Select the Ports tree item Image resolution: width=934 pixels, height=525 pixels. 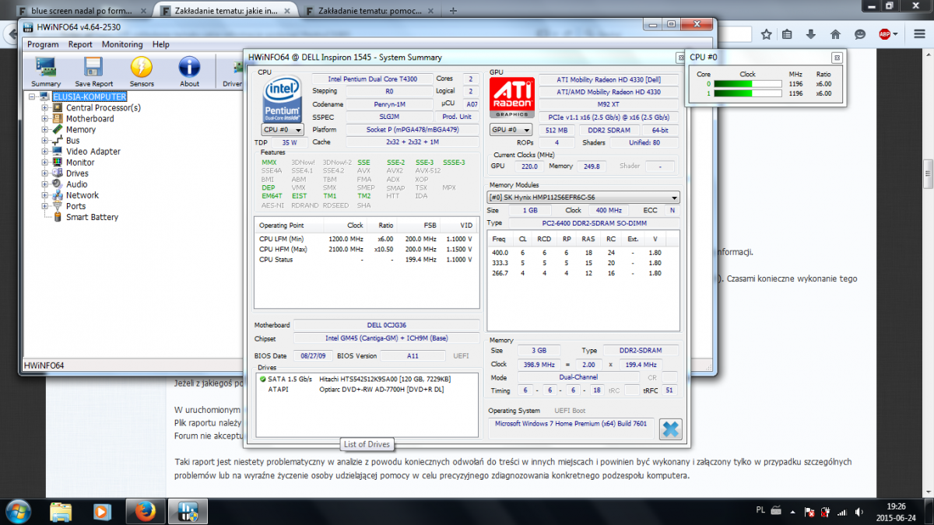(76, 206)
